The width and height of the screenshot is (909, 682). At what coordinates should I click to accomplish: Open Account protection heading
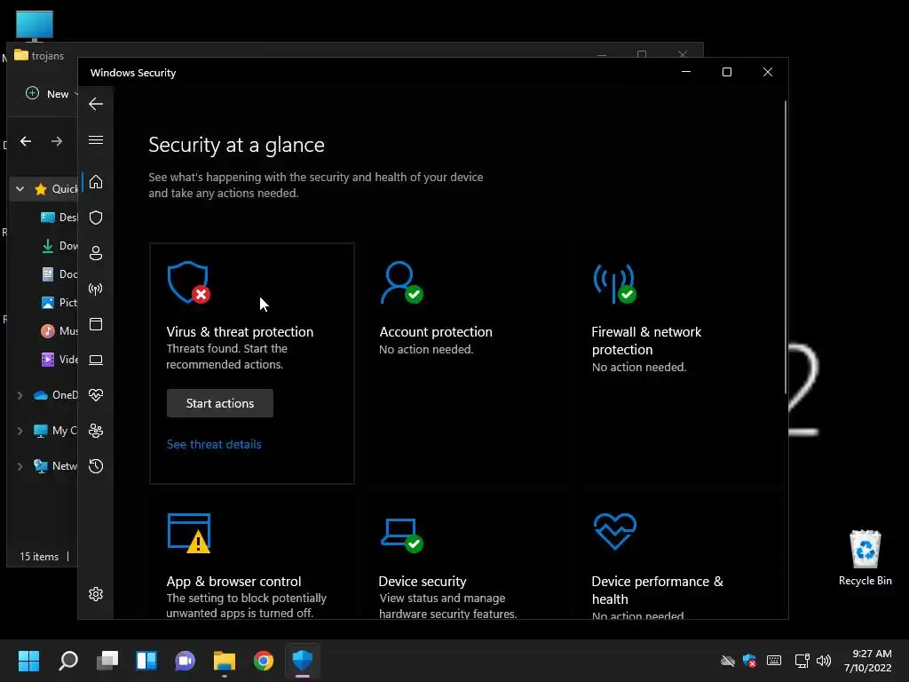pyautogui.click(x=435, y=332)
